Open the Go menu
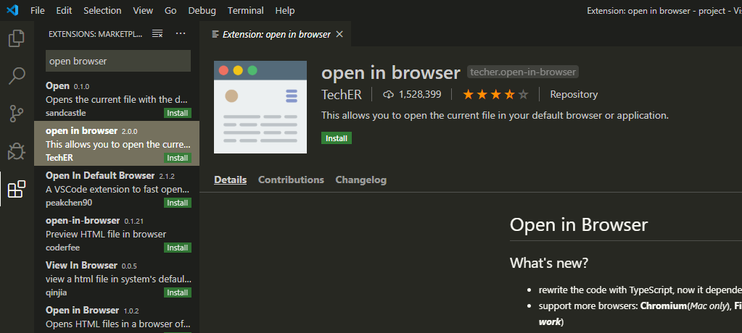Screen dimensions: 742x333 point(170,10)
